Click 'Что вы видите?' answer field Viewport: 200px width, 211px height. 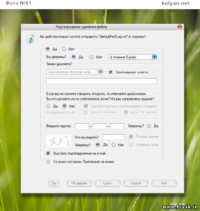(114, 137)
